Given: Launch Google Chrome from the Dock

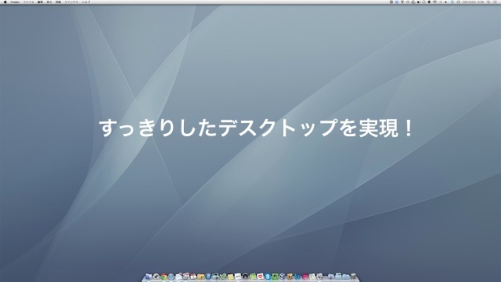Looking at the screenshot, I should tap(164, 276).
